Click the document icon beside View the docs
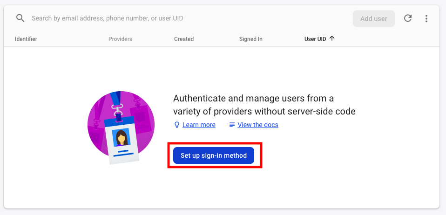 (232, 125)
